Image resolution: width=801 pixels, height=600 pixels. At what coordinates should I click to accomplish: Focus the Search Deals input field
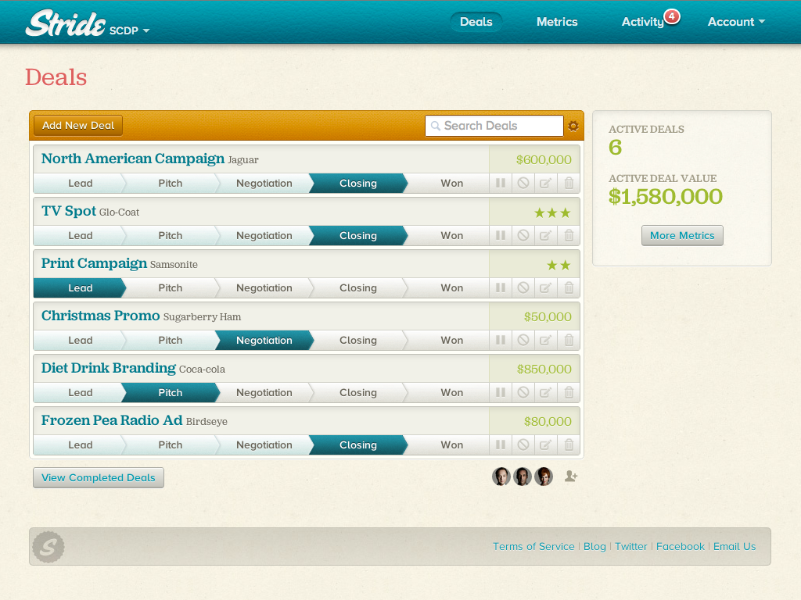tap(494, 126)
